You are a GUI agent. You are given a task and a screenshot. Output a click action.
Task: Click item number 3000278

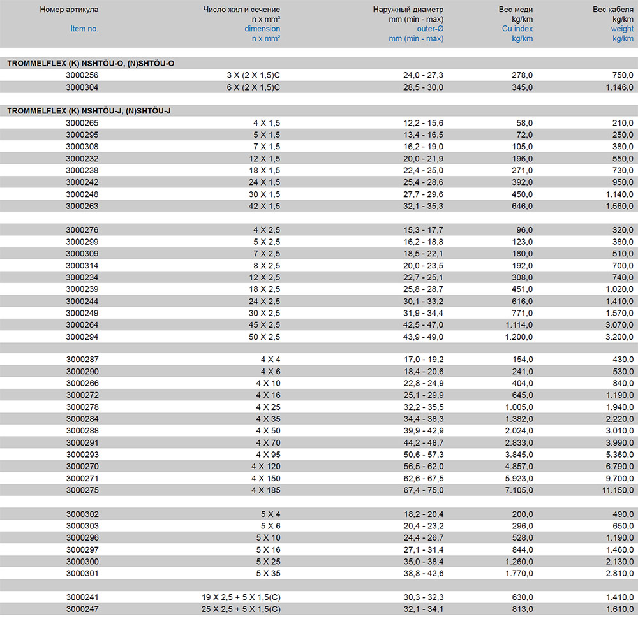point(82,407)
